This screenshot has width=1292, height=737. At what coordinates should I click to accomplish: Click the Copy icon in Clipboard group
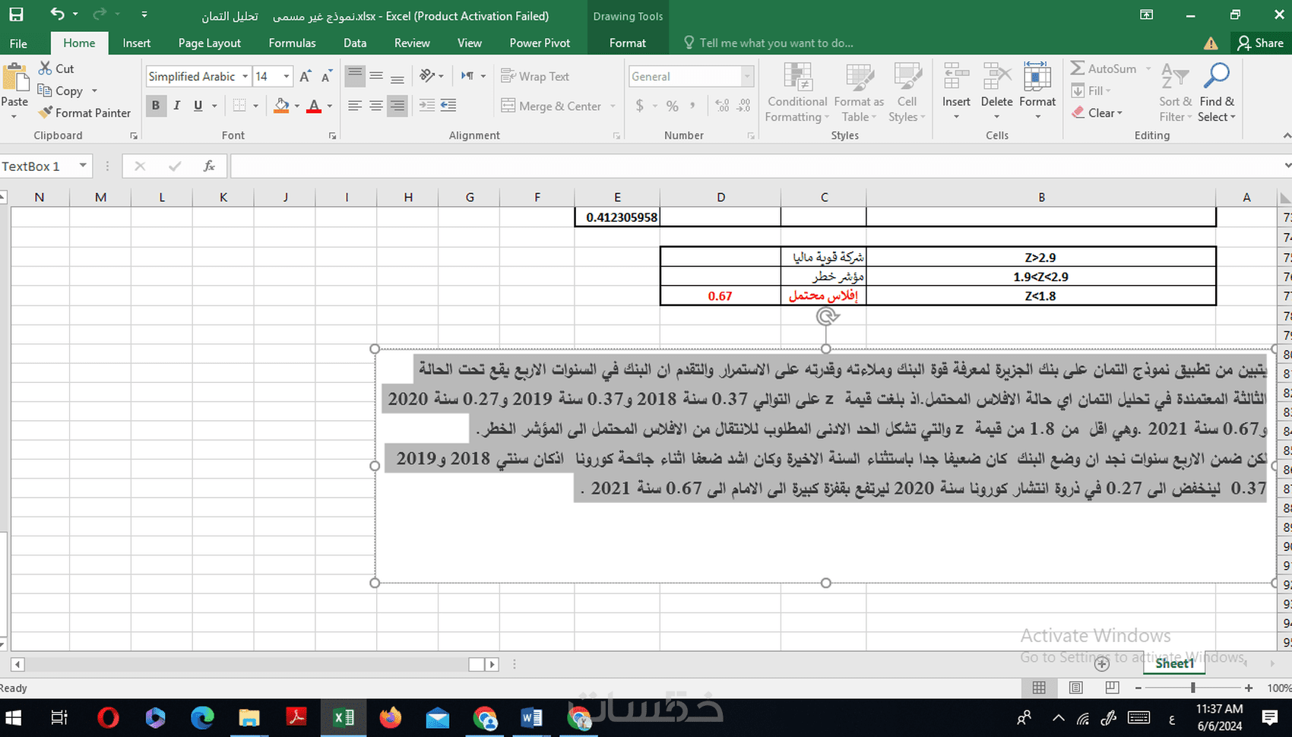(45, 90)
